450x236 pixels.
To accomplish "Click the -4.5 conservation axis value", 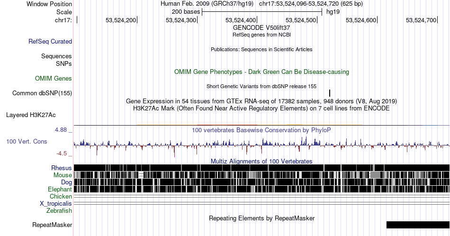I will 62,154.
